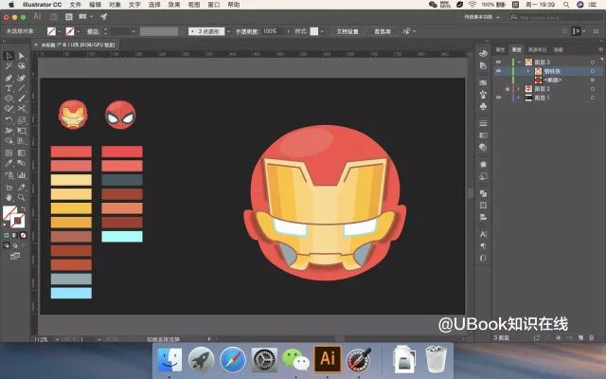
Task: Hide 图层 1 with its eye icon
Action: [x=499, y=98]
